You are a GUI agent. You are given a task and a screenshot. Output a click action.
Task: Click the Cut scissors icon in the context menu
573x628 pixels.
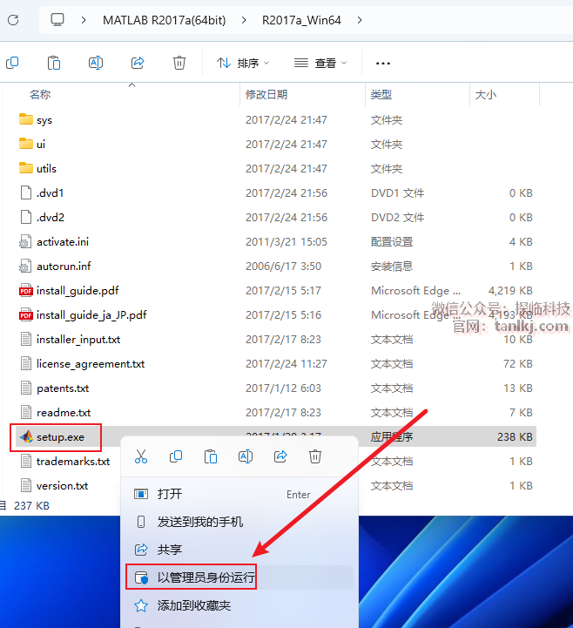(x=141, y=456)
